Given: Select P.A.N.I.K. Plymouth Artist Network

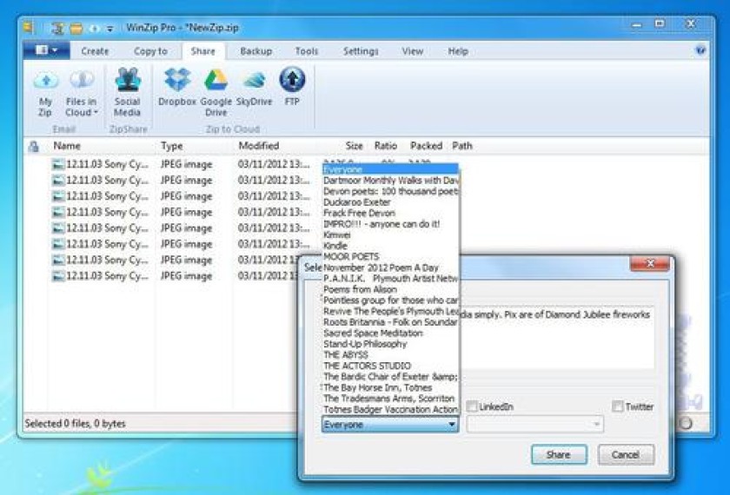Looking at the screenshot, I should [x=390, y=278].
